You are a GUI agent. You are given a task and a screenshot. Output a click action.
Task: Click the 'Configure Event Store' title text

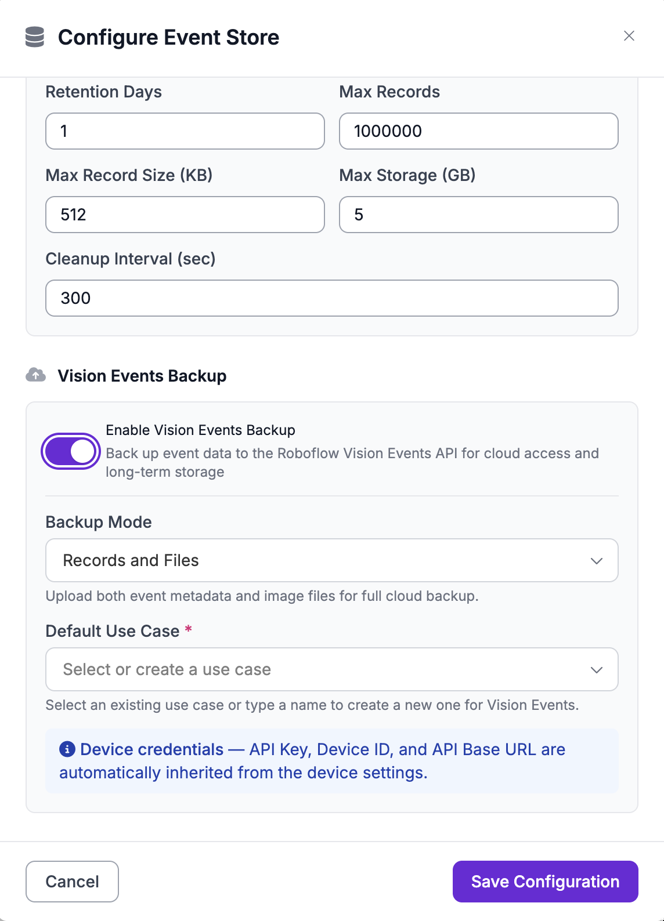(x=169, y=37)
